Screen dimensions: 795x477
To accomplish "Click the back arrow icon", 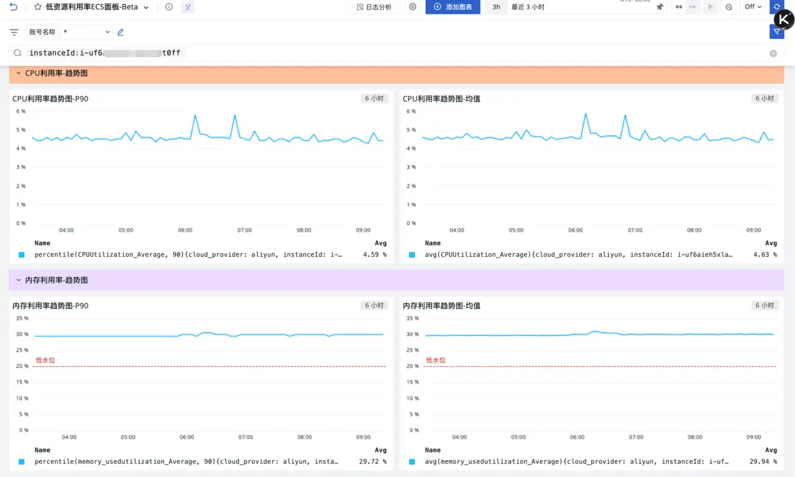I will (13, 7).
